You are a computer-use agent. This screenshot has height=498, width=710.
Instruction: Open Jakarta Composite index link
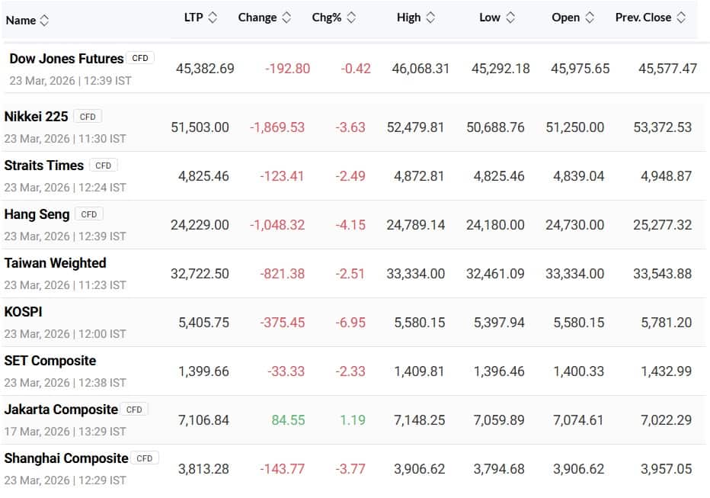[61, 410]
